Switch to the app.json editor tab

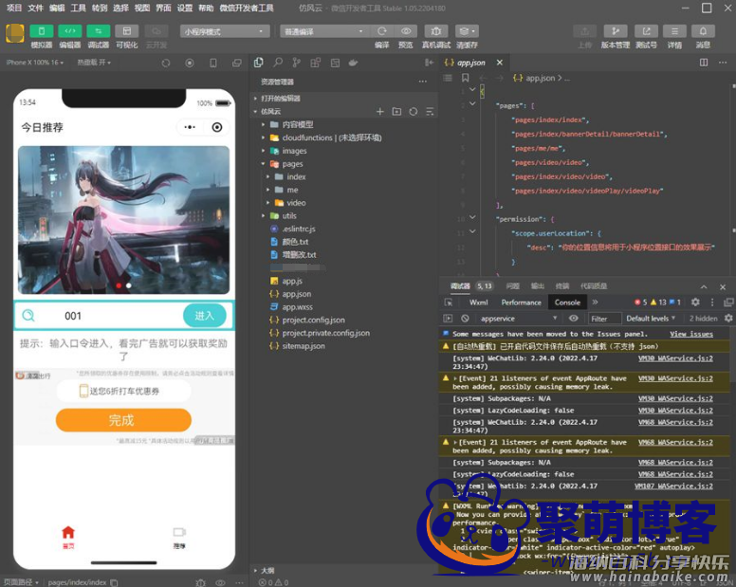pos(470,63)
